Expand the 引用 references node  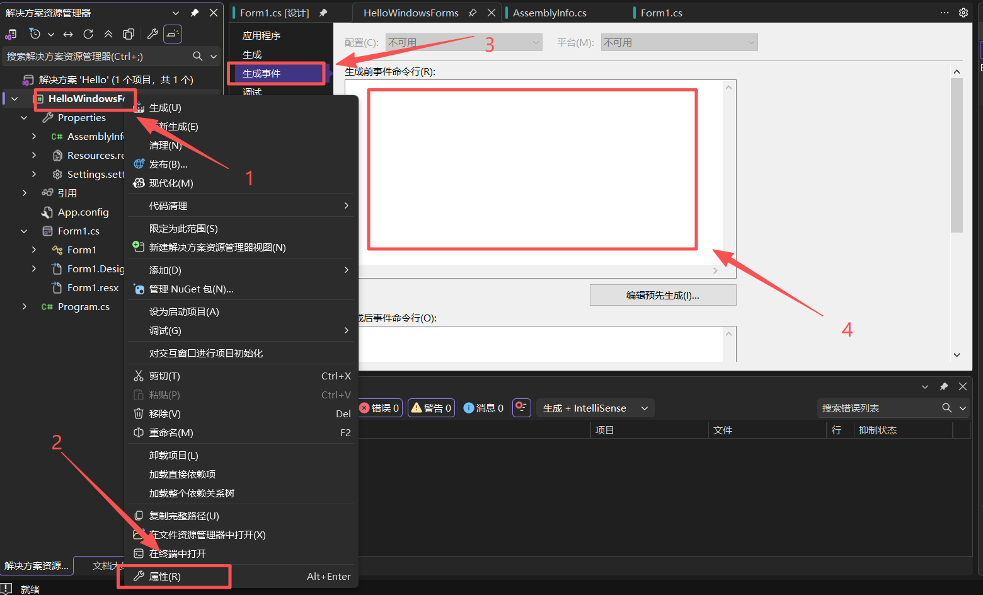[x=24, y=193]
